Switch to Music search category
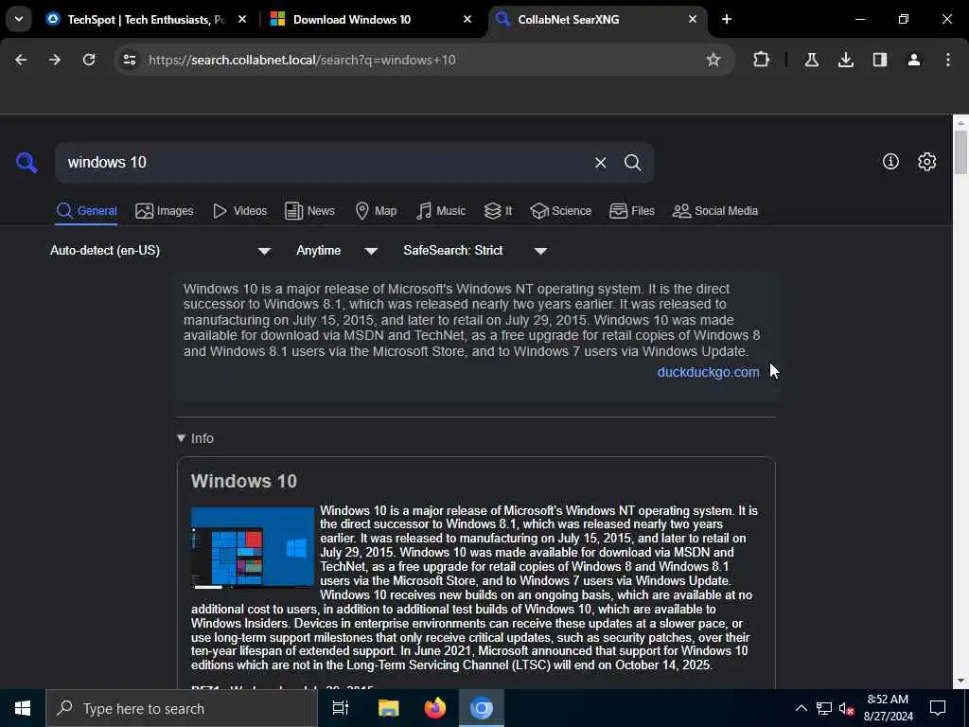This screenshot has width=969, height=727. coord(441,211)
